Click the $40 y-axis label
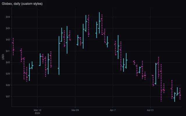The image size is (186, 116). (x=8, y=62)
